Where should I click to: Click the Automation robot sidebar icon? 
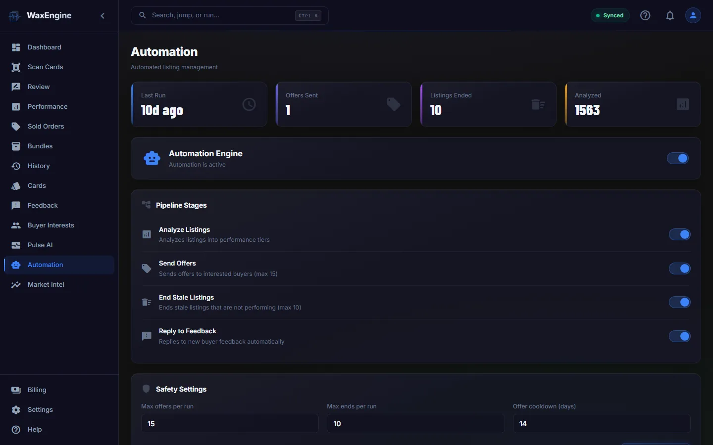(x=16, y=265)
